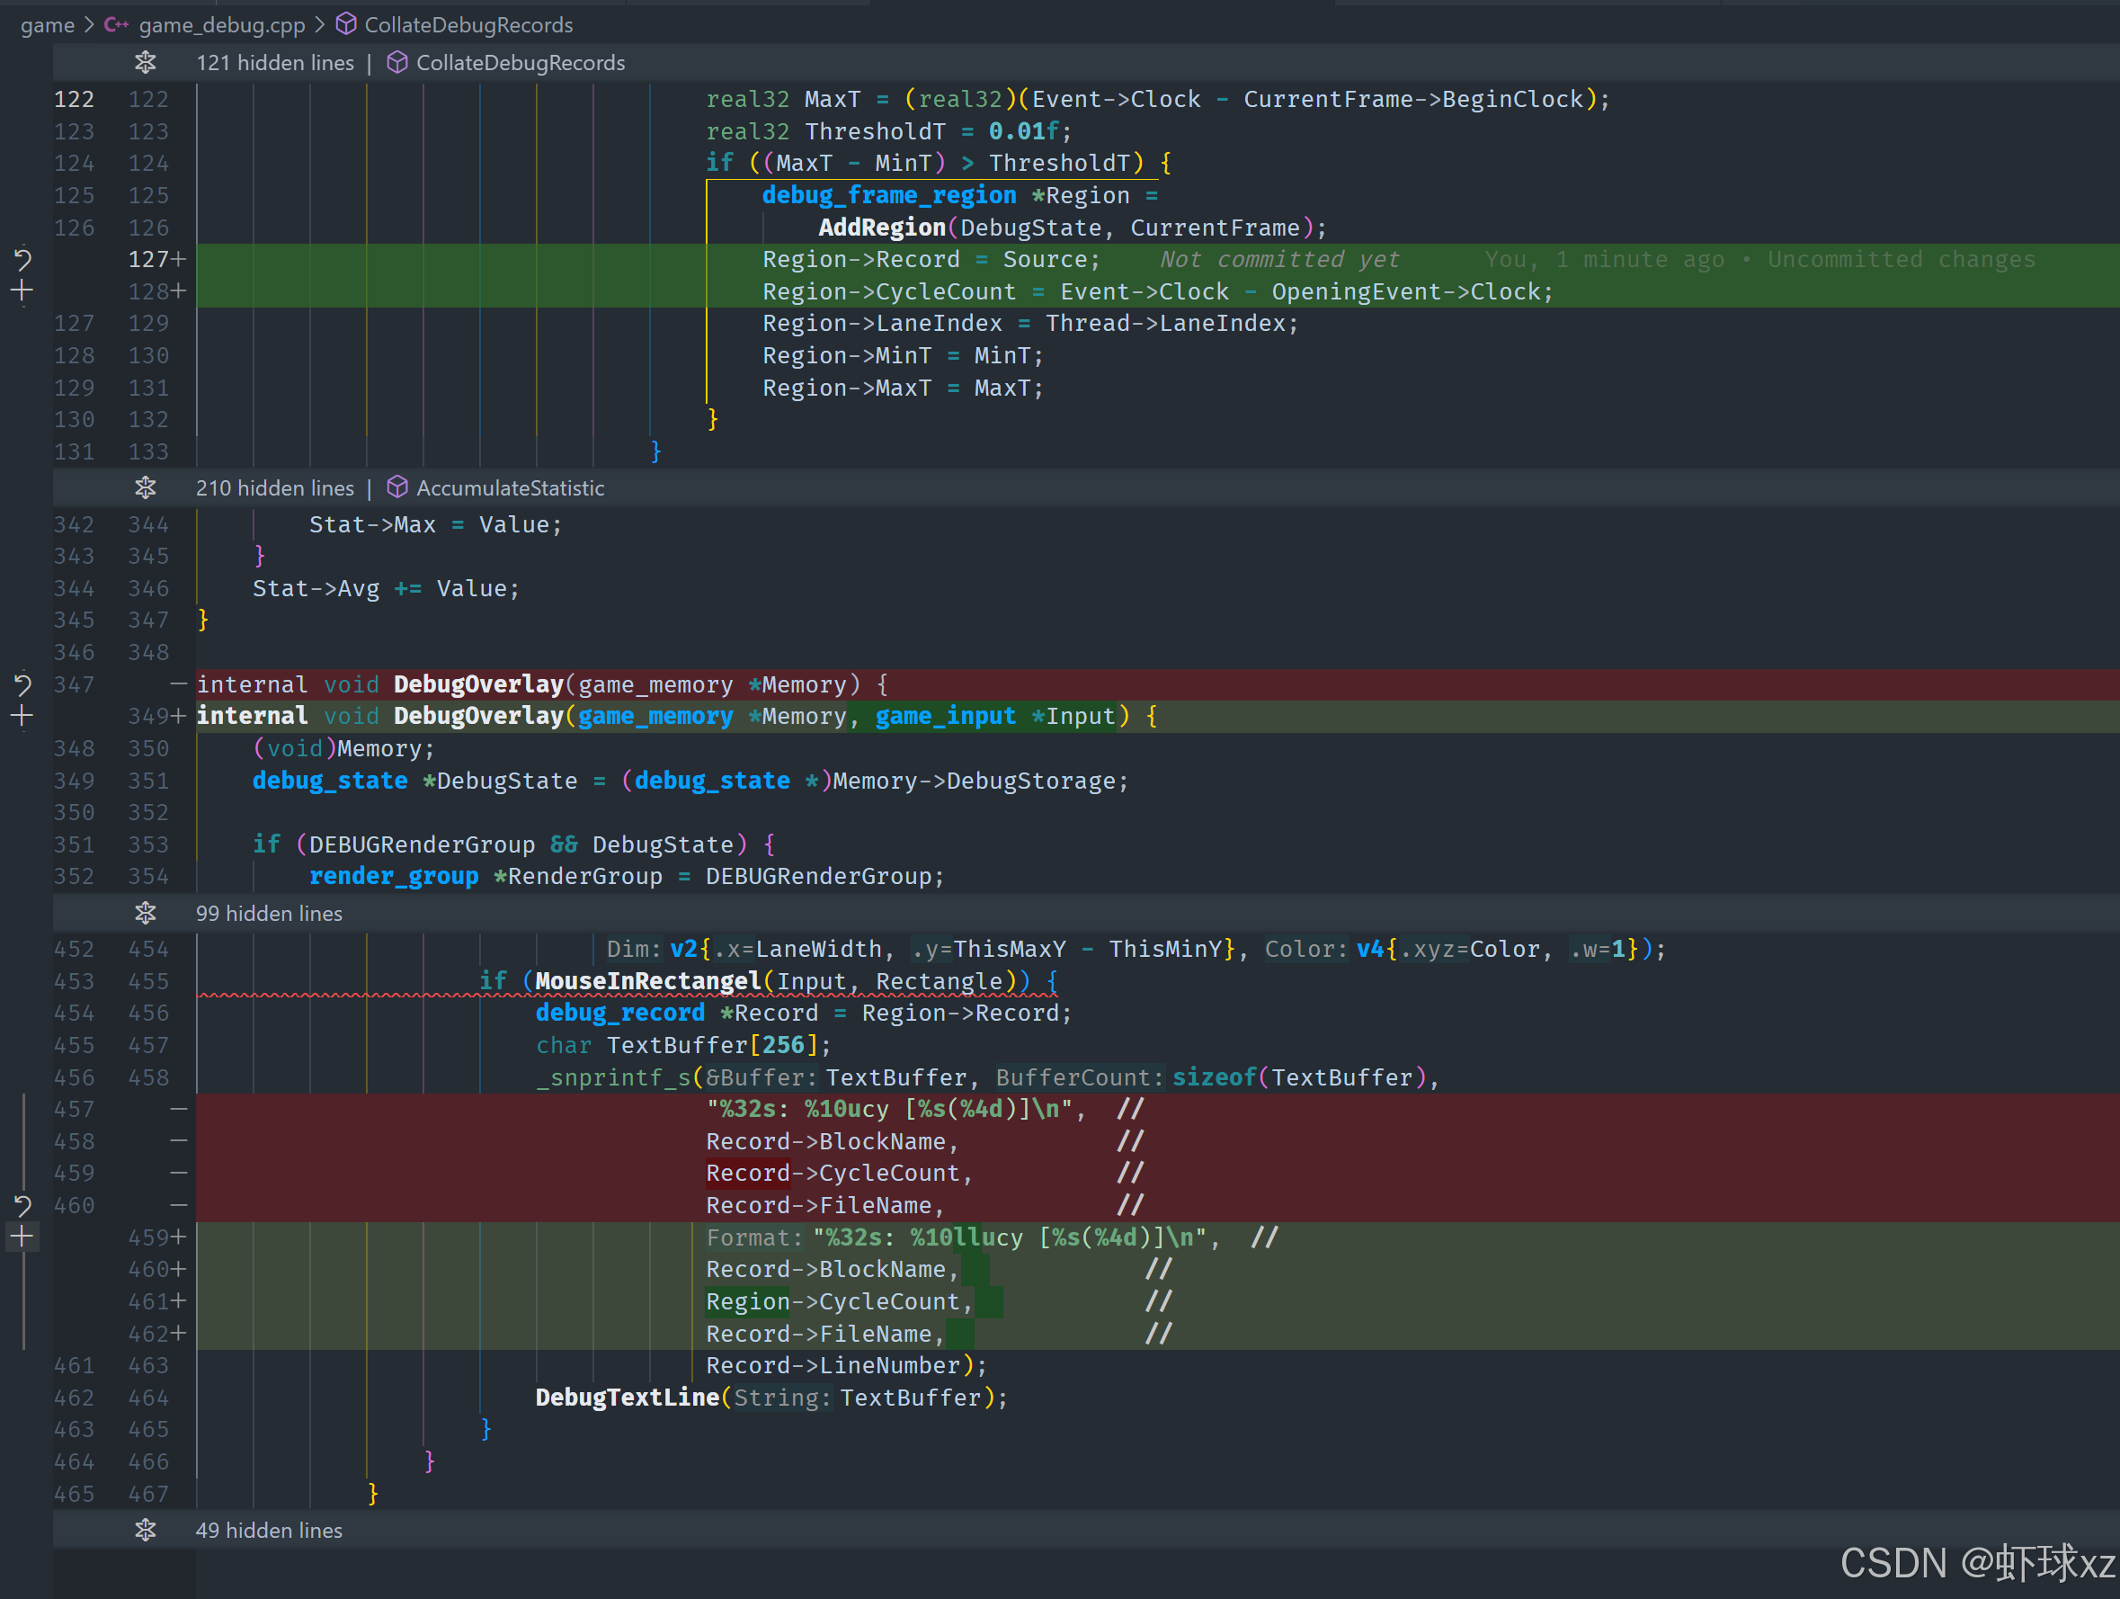Stage the DebugOverlay change at line 349
Screen dimensions: 2120x1599
(22, 716)
